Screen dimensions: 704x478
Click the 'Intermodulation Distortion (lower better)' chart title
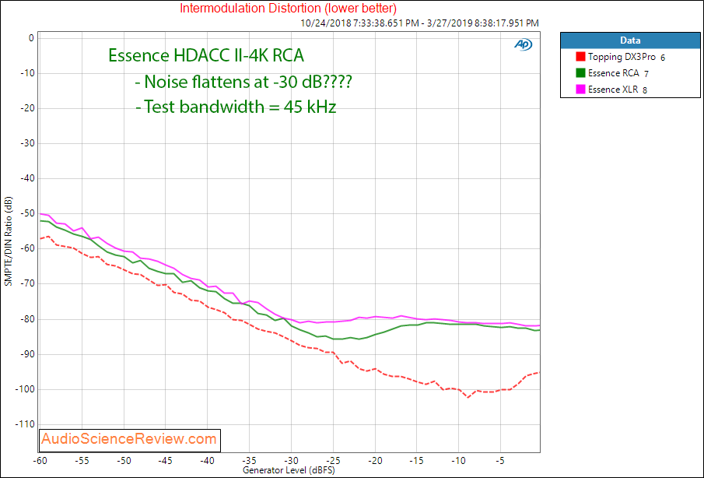coord(289,8)
